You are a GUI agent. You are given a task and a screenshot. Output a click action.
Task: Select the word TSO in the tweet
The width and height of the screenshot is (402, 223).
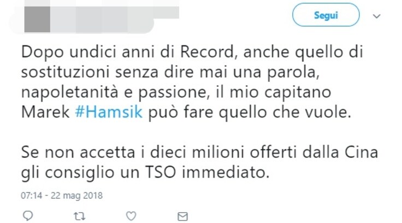tap(161, 172)
